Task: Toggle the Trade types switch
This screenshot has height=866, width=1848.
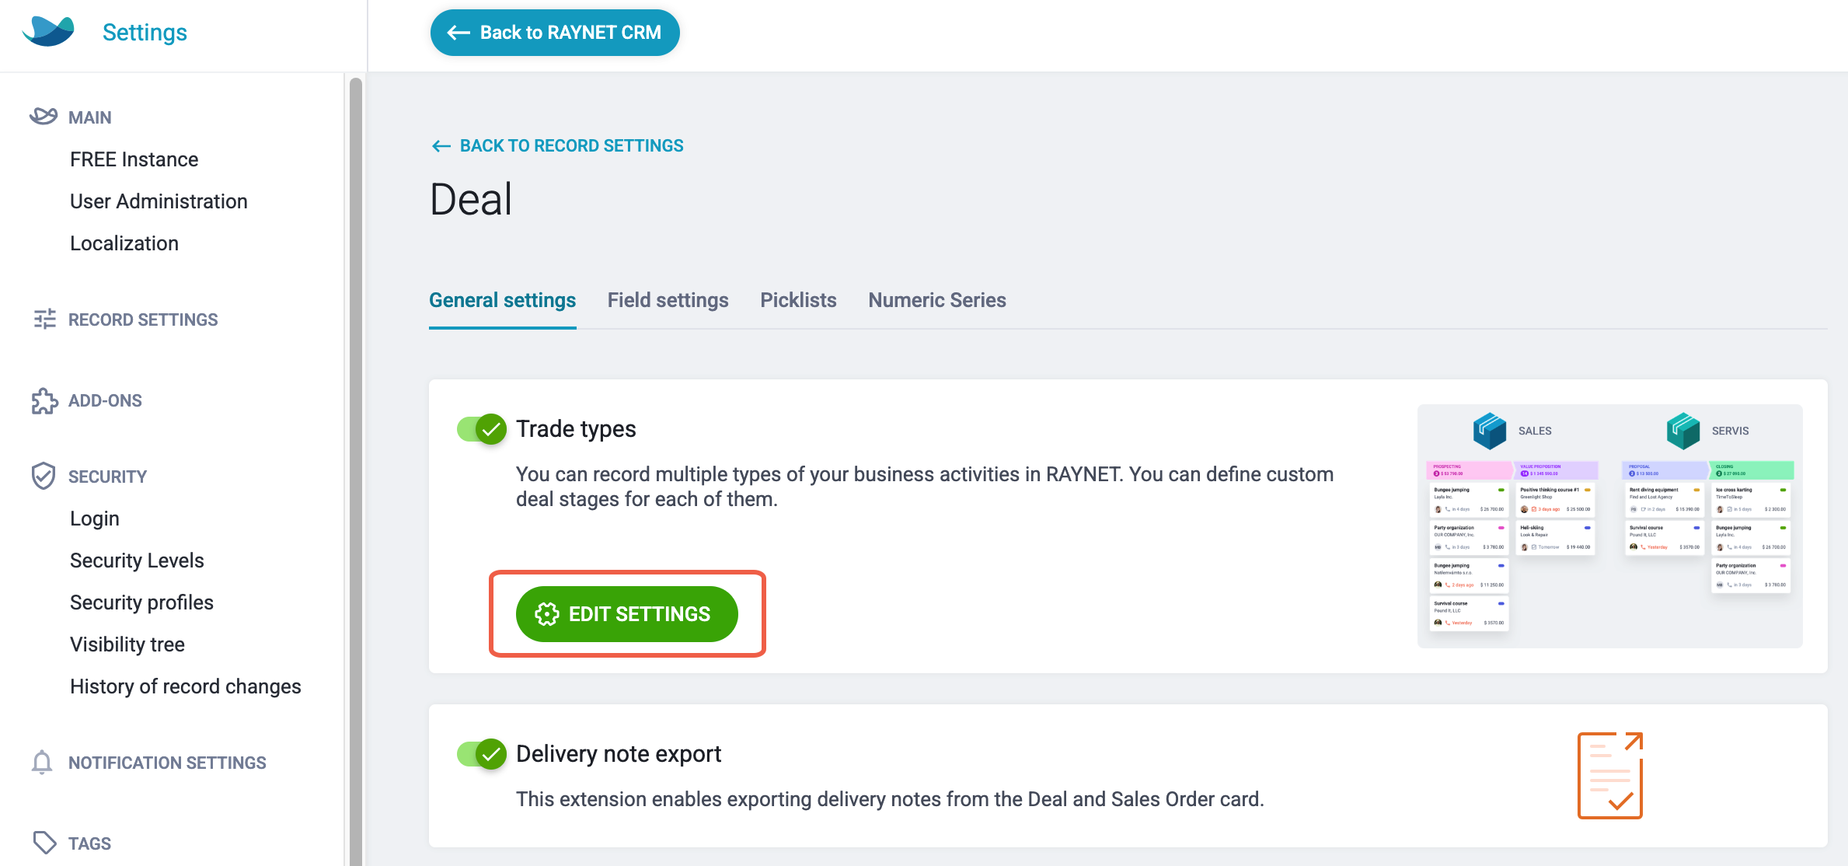Action: tap(482, 428)
